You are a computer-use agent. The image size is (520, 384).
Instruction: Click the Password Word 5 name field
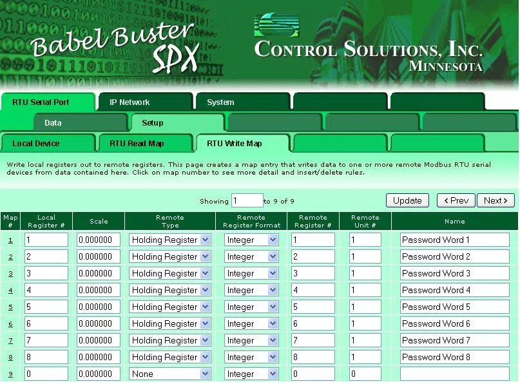455,307
